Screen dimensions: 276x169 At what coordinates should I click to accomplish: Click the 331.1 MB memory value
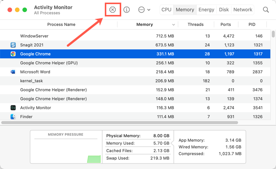click(165, 54)
